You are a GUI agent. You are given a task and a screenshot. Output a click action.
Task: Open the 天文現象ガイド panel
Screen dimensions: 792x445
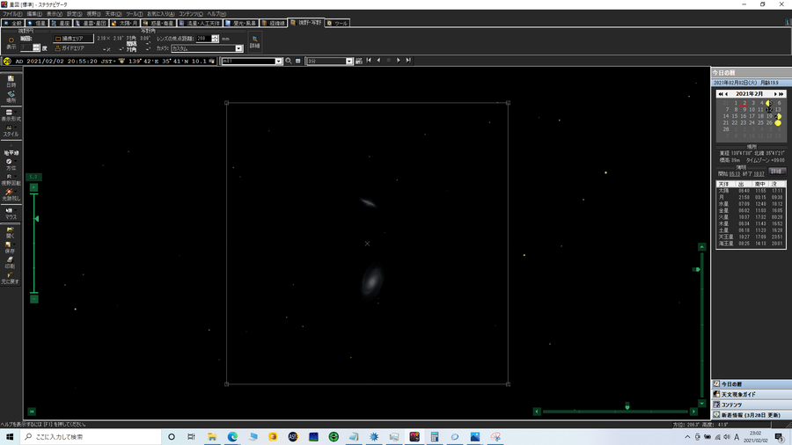752,395
